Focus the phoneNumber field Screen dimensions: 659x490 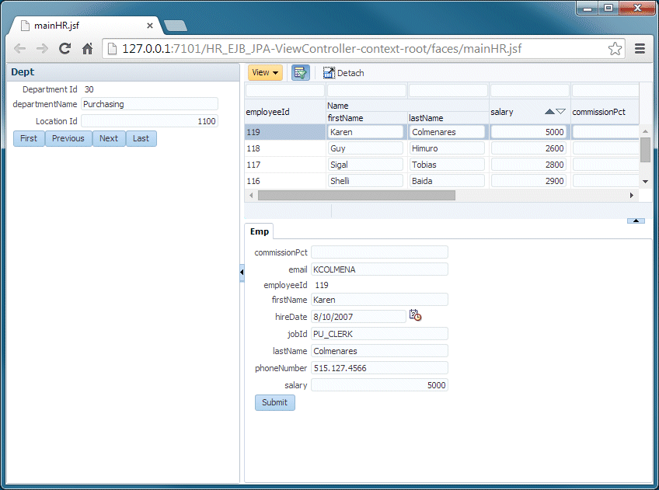point(379,368)
